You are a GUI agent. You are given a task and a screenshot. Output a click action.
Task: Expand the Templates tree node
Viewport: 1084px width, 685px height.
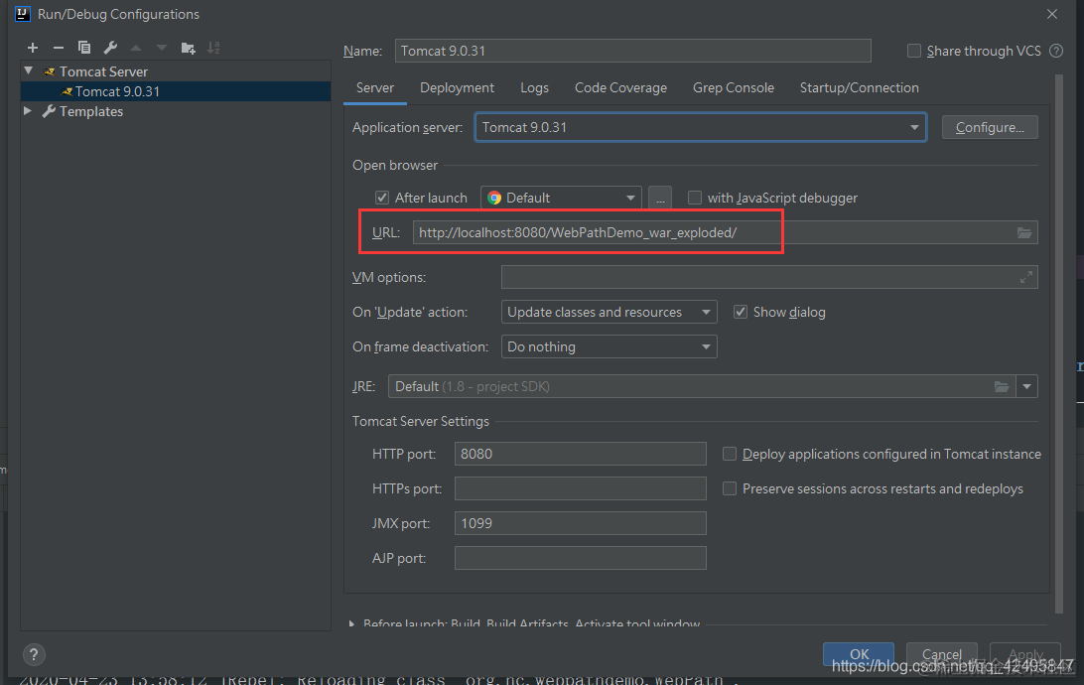28,110
